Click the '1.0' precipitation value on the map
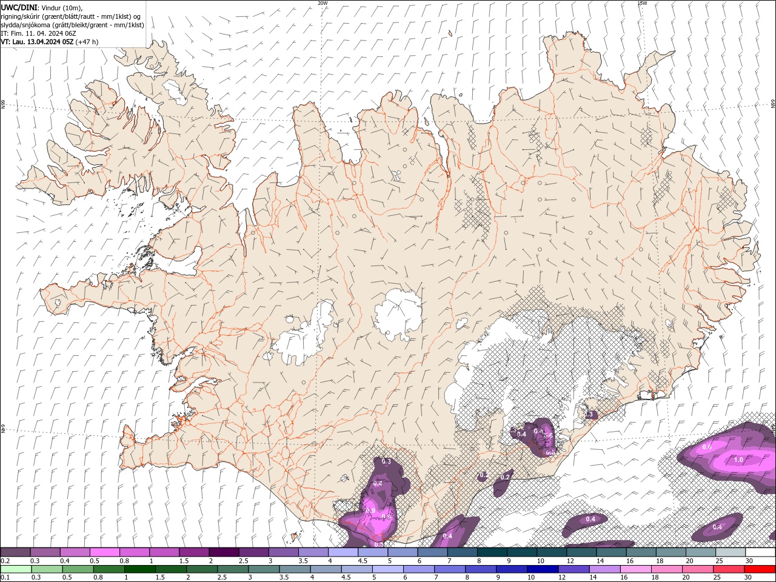 pyautogui.click(x=738, y=460)
